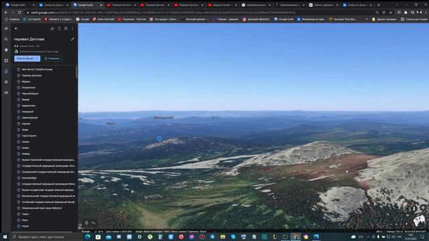Click the Windows taskbar search box
The height and width of the screenshot is (241, 429).
point(46,237)
